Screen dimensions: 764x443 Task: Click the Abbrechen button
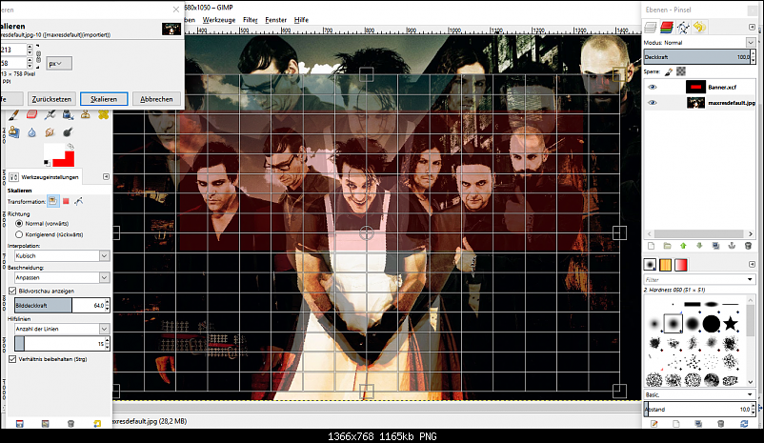click(x=156, y=99)
